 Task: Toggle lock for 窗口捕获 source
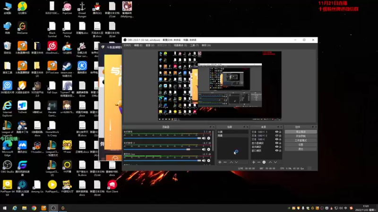(x=280, y=150)
